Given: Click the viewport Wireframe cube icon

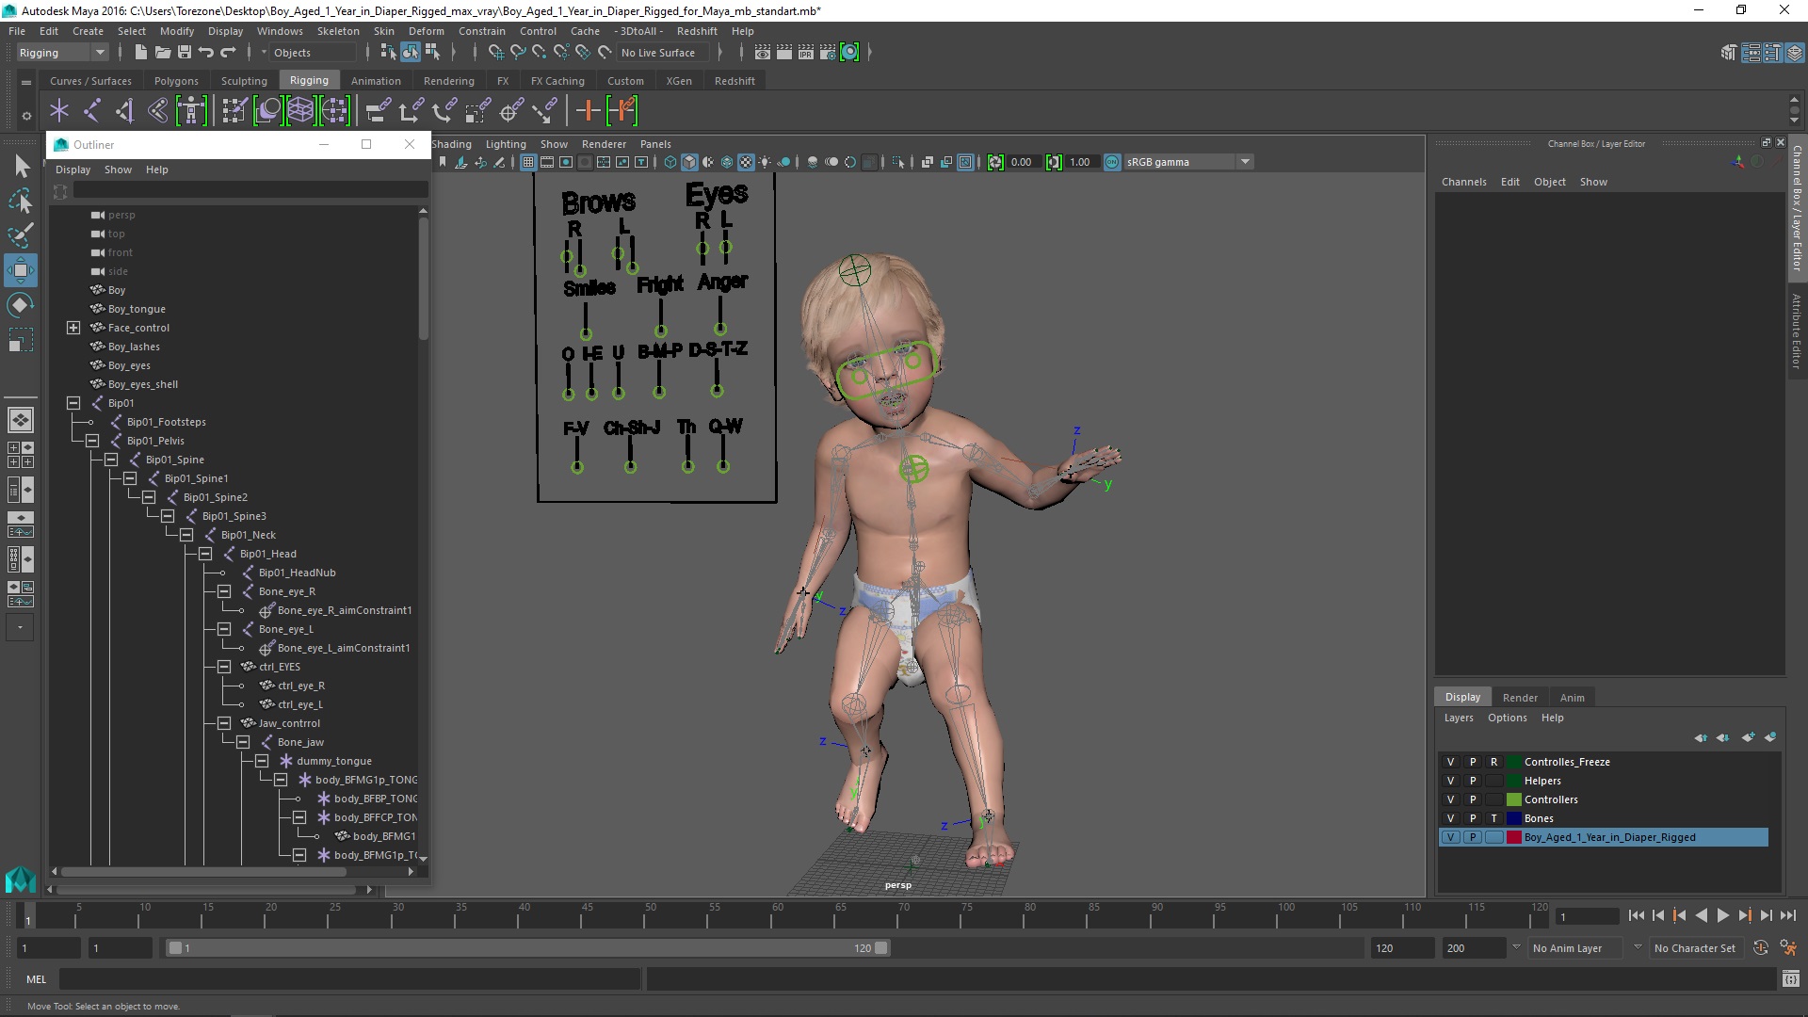Looking at the screenshot, I should pos(670,162).
